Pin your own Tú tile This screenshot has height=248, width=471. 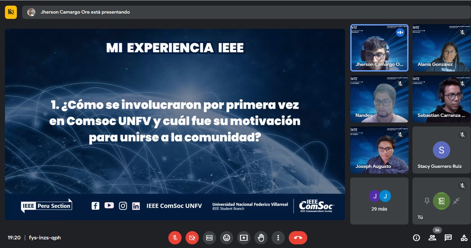click(x=427, y=201)
